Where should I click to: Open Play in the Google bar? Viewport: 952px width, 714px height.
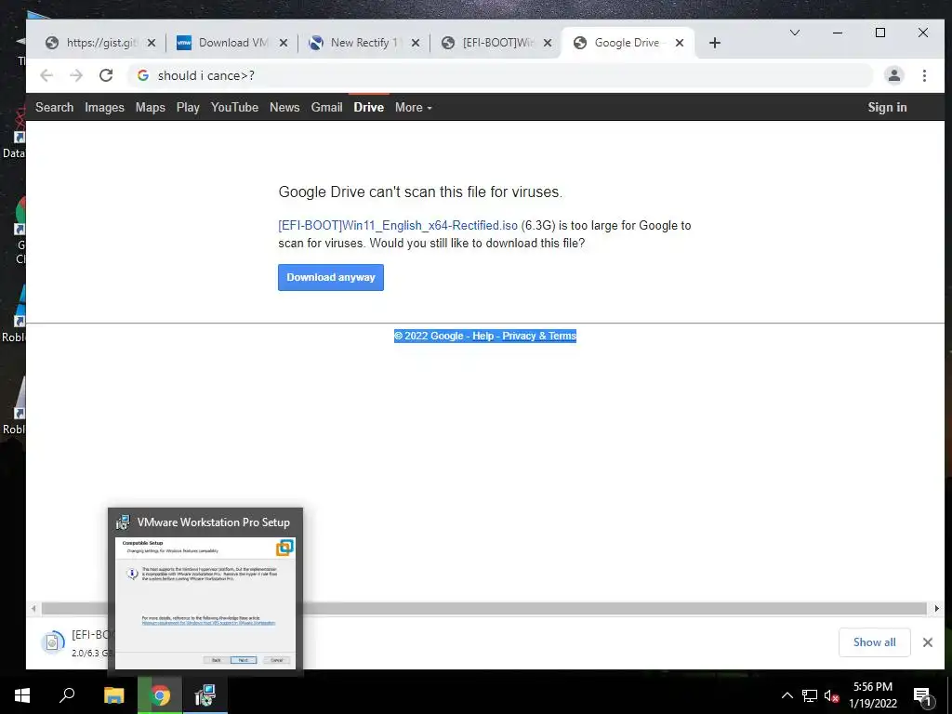(x=188, y=108)
